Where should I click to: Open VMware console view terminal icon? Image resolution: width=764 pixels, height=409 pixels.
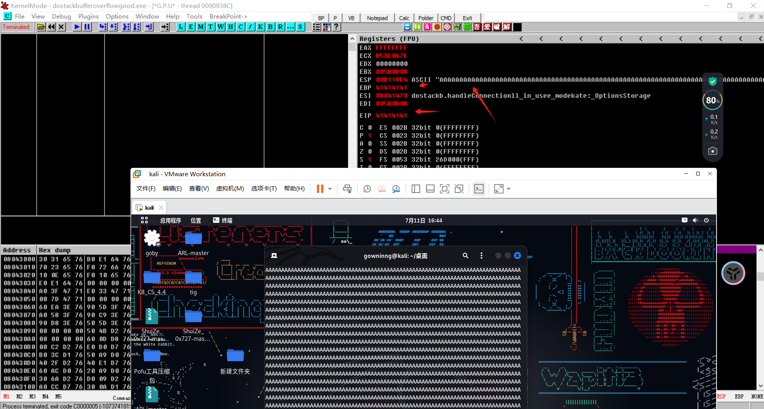(x=479, y=189)
